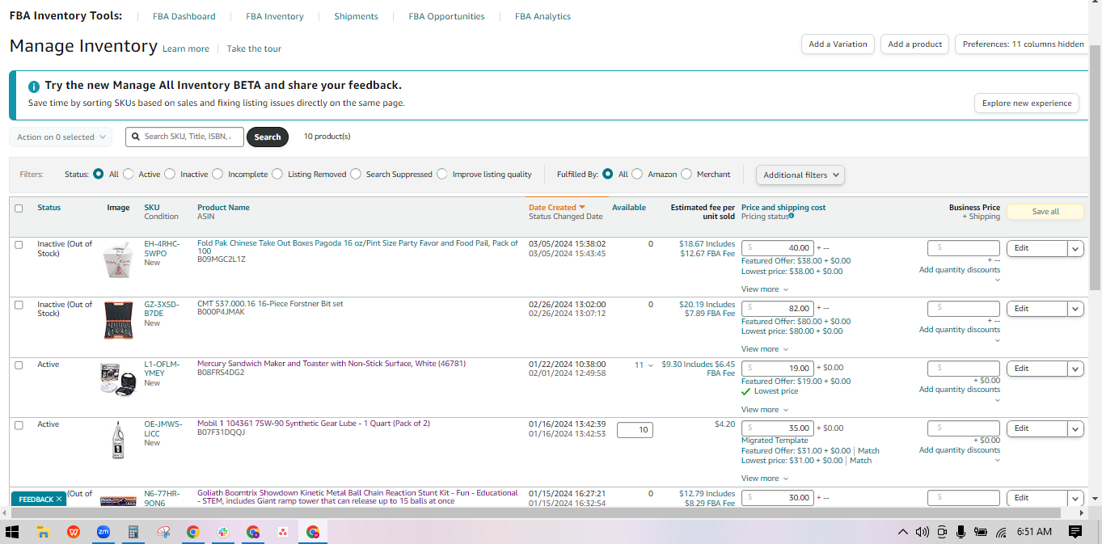This screenshot has width=1102, height=544.
Task: Open the Asana taskbar icon
Action: pyautogui.click(x=283, y=532)
